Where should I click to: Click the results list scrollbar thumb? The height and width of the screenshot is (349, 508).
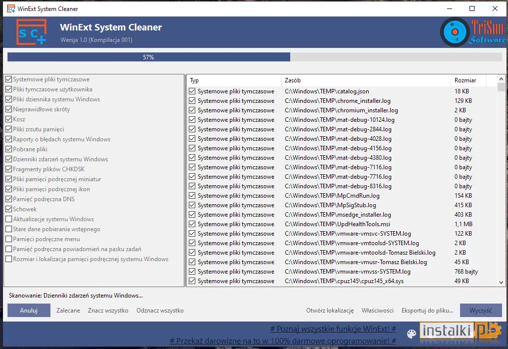tap(501, 87)
